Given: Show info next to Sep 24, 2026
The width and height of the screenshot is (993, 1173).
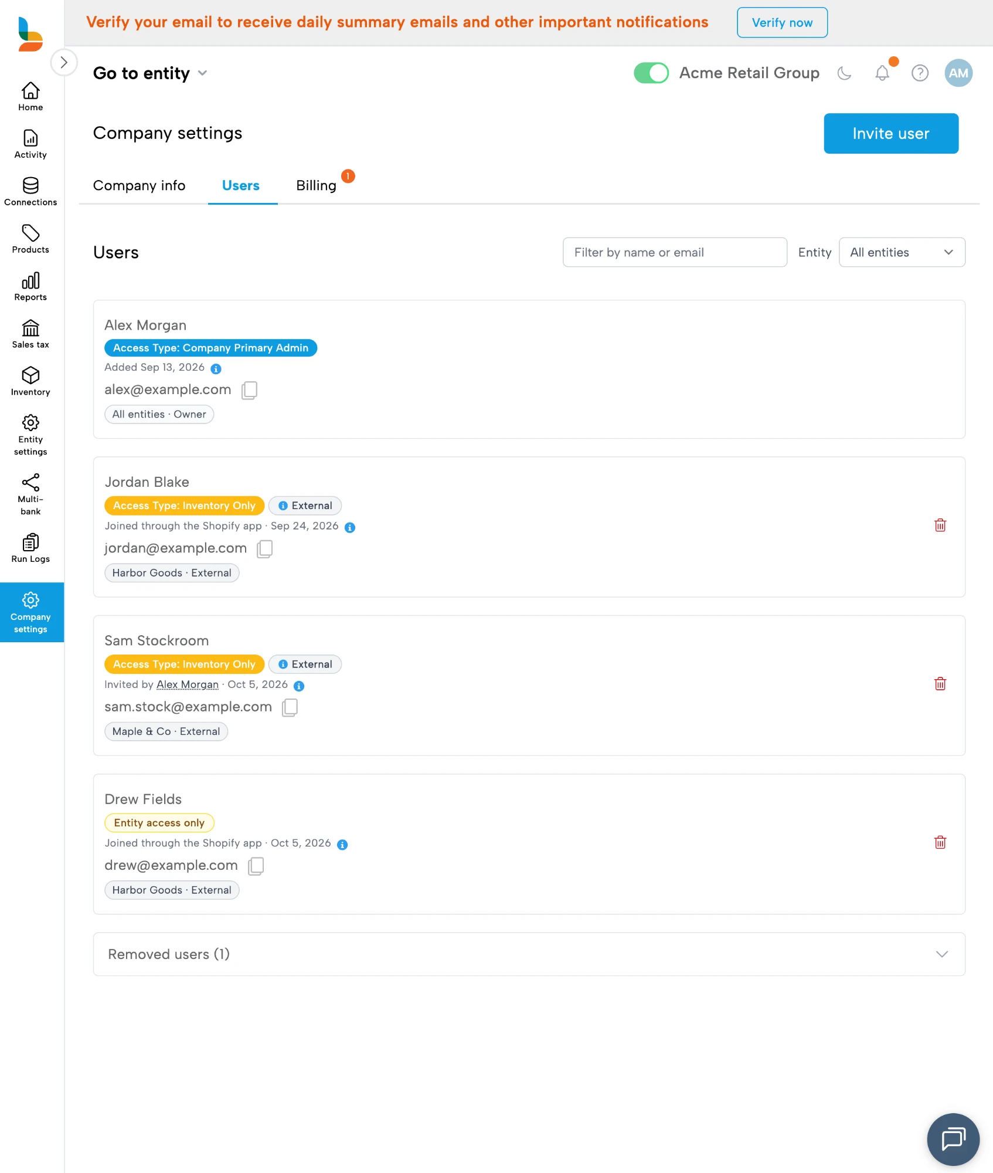Looking at the screenshot, I should pyautogui.click(x=350, y=527).
